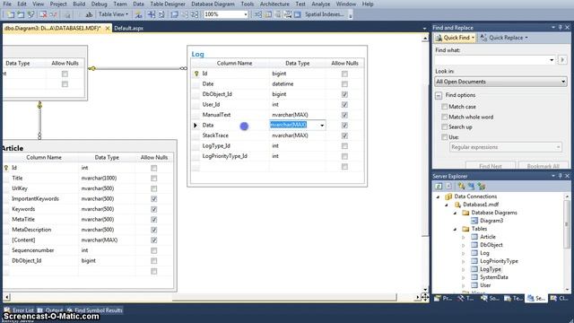
Task: Open the zoom percentage dropdown
Action: (x=246, y=14)
